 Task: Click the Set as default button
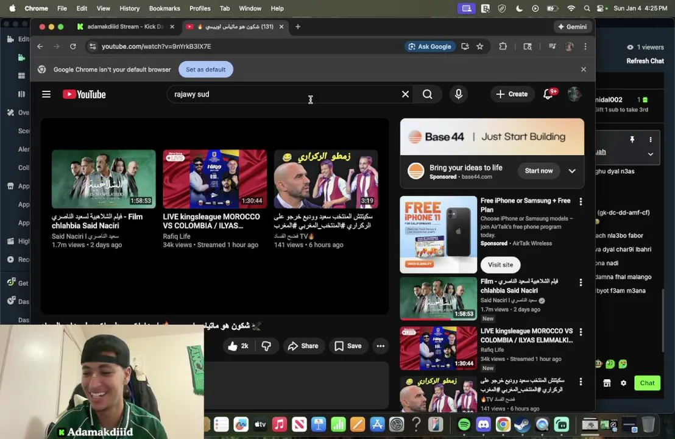(206, 70)
